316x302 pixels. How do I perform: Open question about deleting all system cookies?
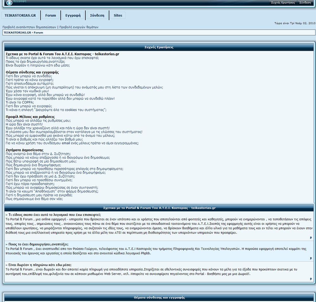56,110
